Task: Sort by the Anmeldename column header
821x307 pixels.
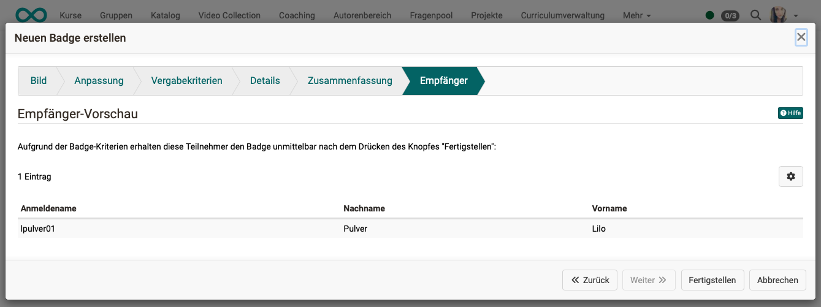Action: [x=48, y=208]
